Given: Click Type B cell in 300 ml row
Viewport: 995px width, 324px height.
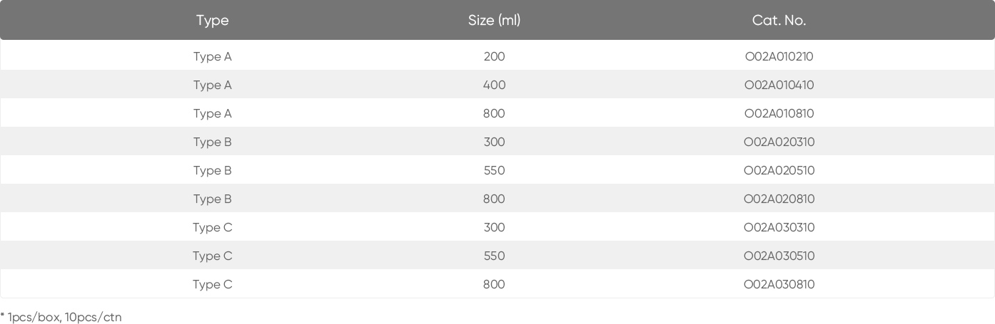Looking at the screenshot, I should click(212, 142).
